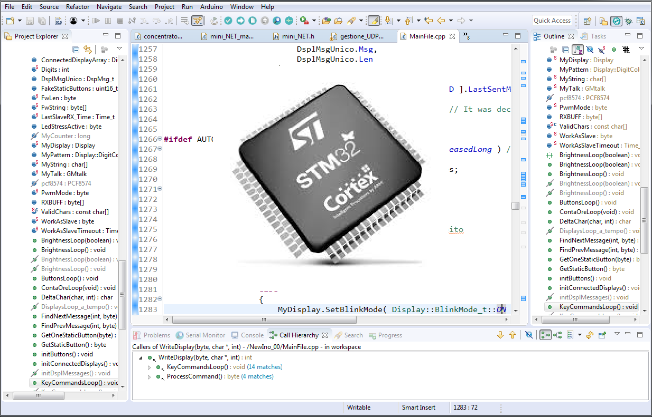Image resolution: width=652 pixels, height=417 pixels.
Task: Toggle Link with Editor in Project Explorer
Action: pos(88,49)
